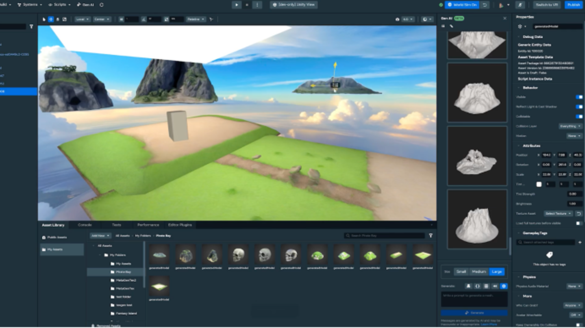The width and height of the screenshot is (585, 328).
Task: Open the Scripts dropdown menu
Action: tap(59, 5)
